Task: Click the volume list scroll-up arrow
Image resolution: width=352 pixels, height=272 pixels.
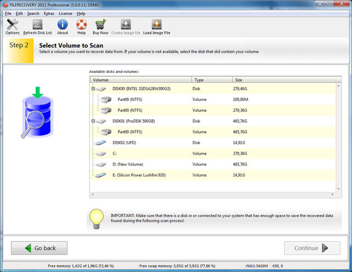Action: tap(338, 86)
